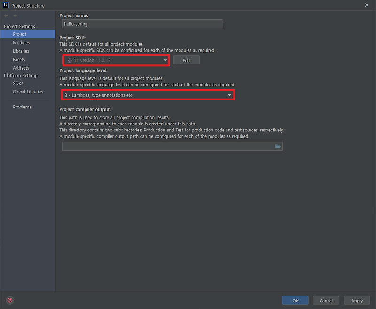
Task: Open Global Libraries settings
Action: coord(28,92)
